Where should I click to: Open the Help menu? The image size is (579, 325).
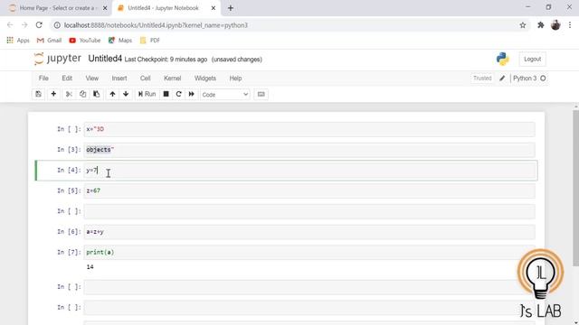tap(235, 79)
